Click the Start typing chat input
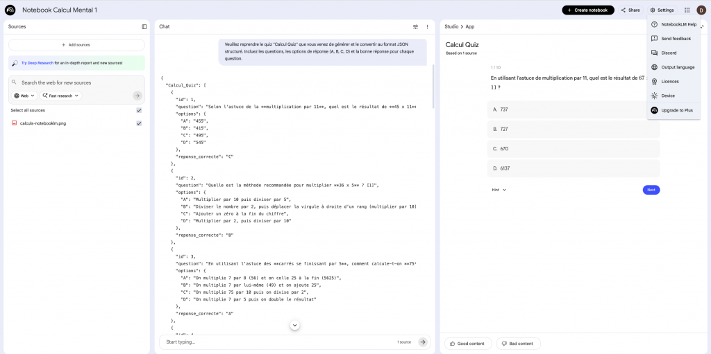711x354 pixels. 278,342
